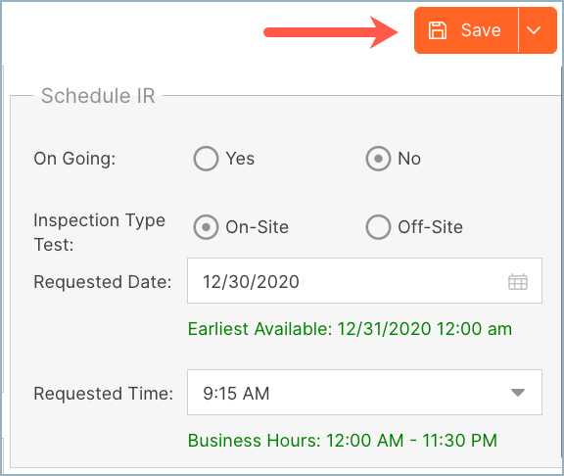Choose On-Site inspection type

click(x=206, y=227)
